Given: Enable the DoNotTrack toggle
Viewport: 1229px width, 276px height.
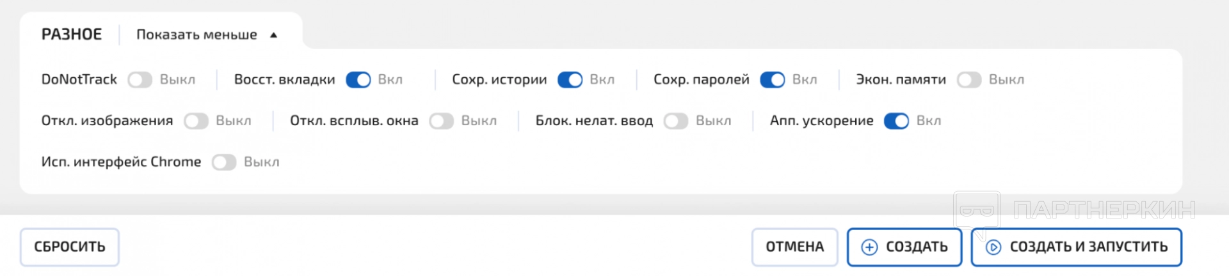Looking at the screenshot, I should pos(140,80).
